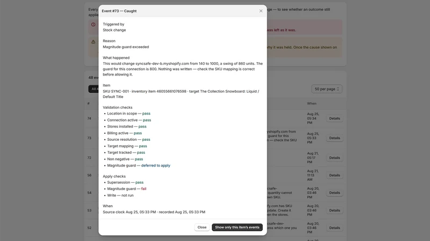The width and height of the screenshot is (430, 241).
Task: Click the SKU SYNC-001 item text
Action: [x=181, y=94]
